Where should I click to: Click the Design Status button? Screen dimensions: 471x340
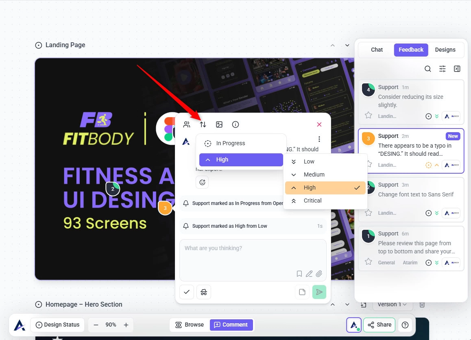pos(57,325)
